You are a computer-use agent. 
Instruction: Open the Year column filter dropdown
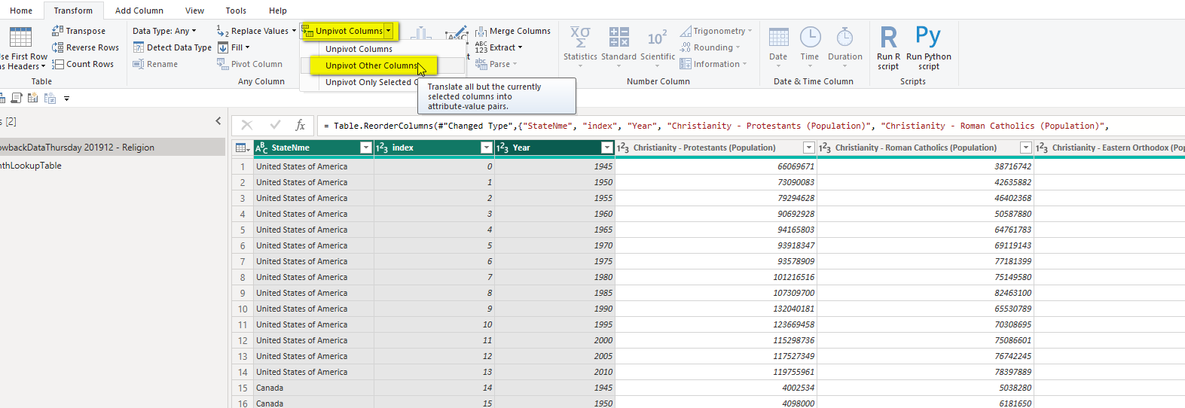pos(607,148)
